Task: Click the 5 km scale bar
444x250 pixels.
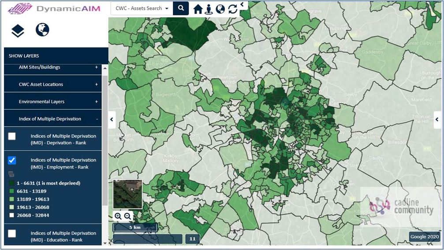Action: 135,228
